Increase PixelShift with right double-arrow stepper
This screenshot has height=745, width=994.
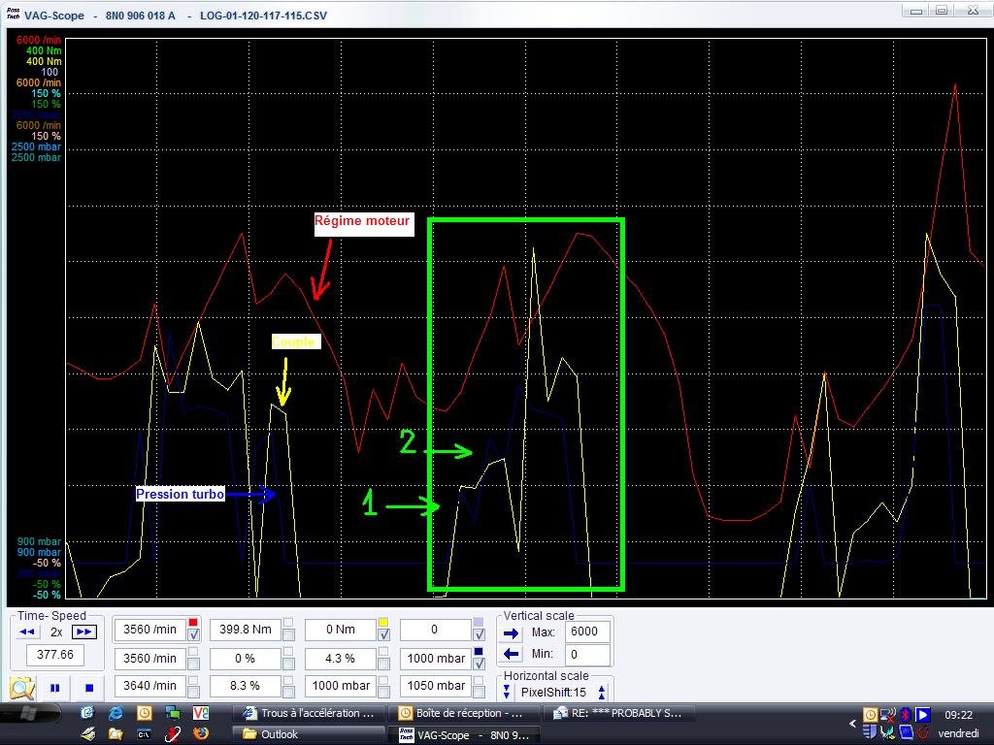tap(602, 693)
